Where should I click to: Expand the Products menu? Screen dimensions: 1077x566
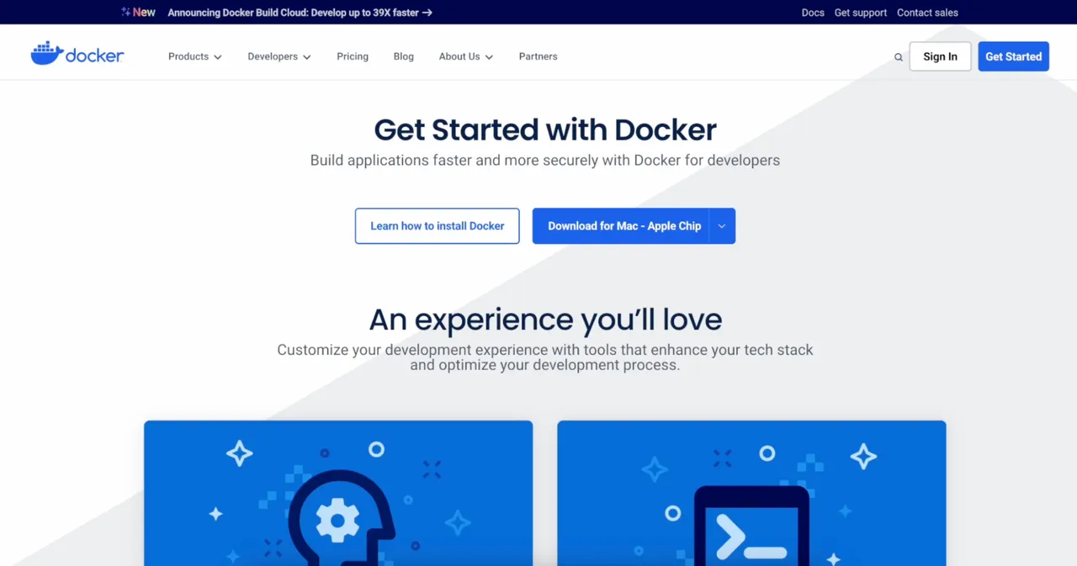coord(195,56)
